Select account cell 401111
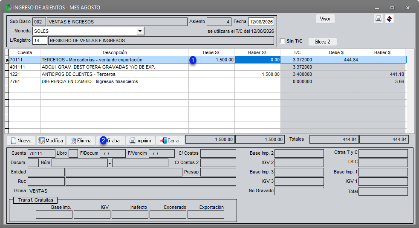The width and height of the screenshot is (419, 228). point(25,67)
